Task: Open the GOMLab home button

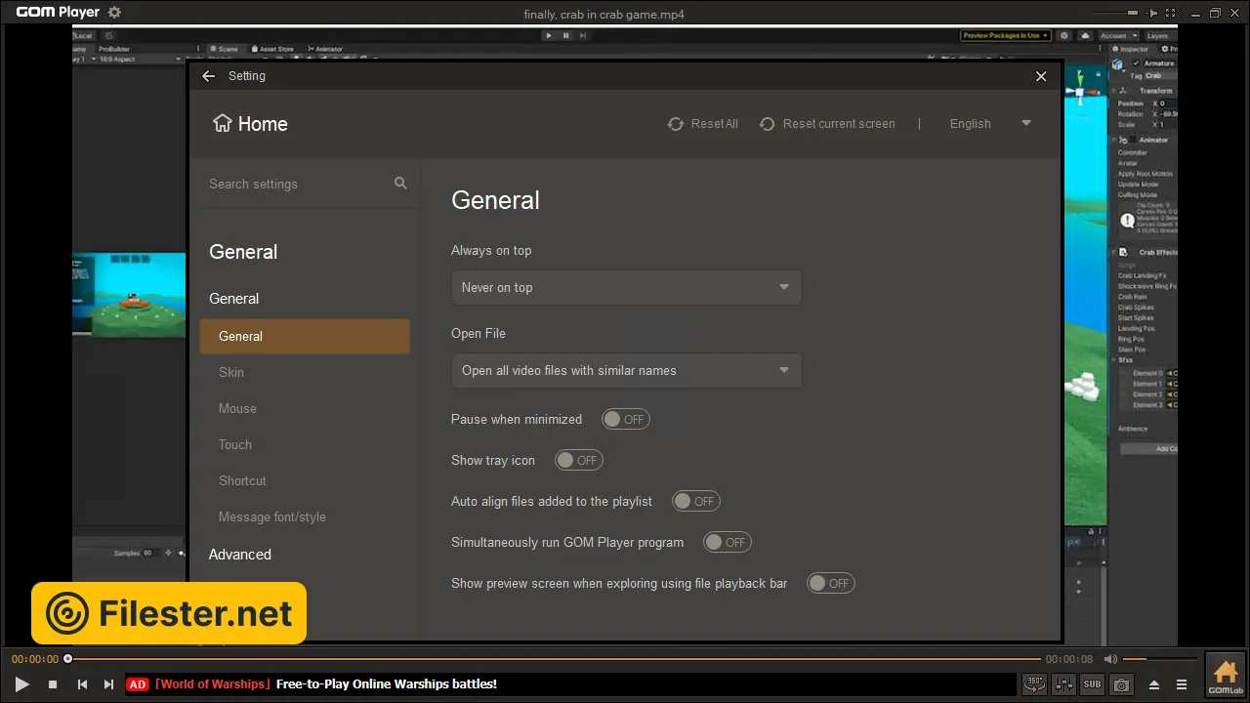Action: (1226, 674)
